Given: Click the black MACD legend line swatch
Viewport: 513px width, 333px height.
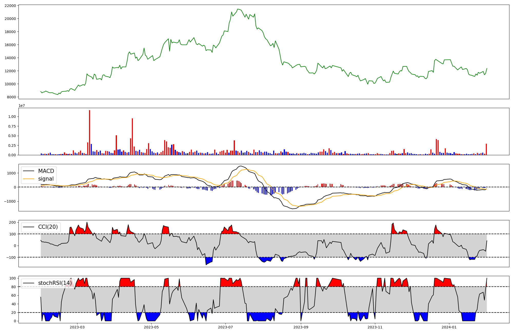Looking at the screenshot, I should click(28, 171).
